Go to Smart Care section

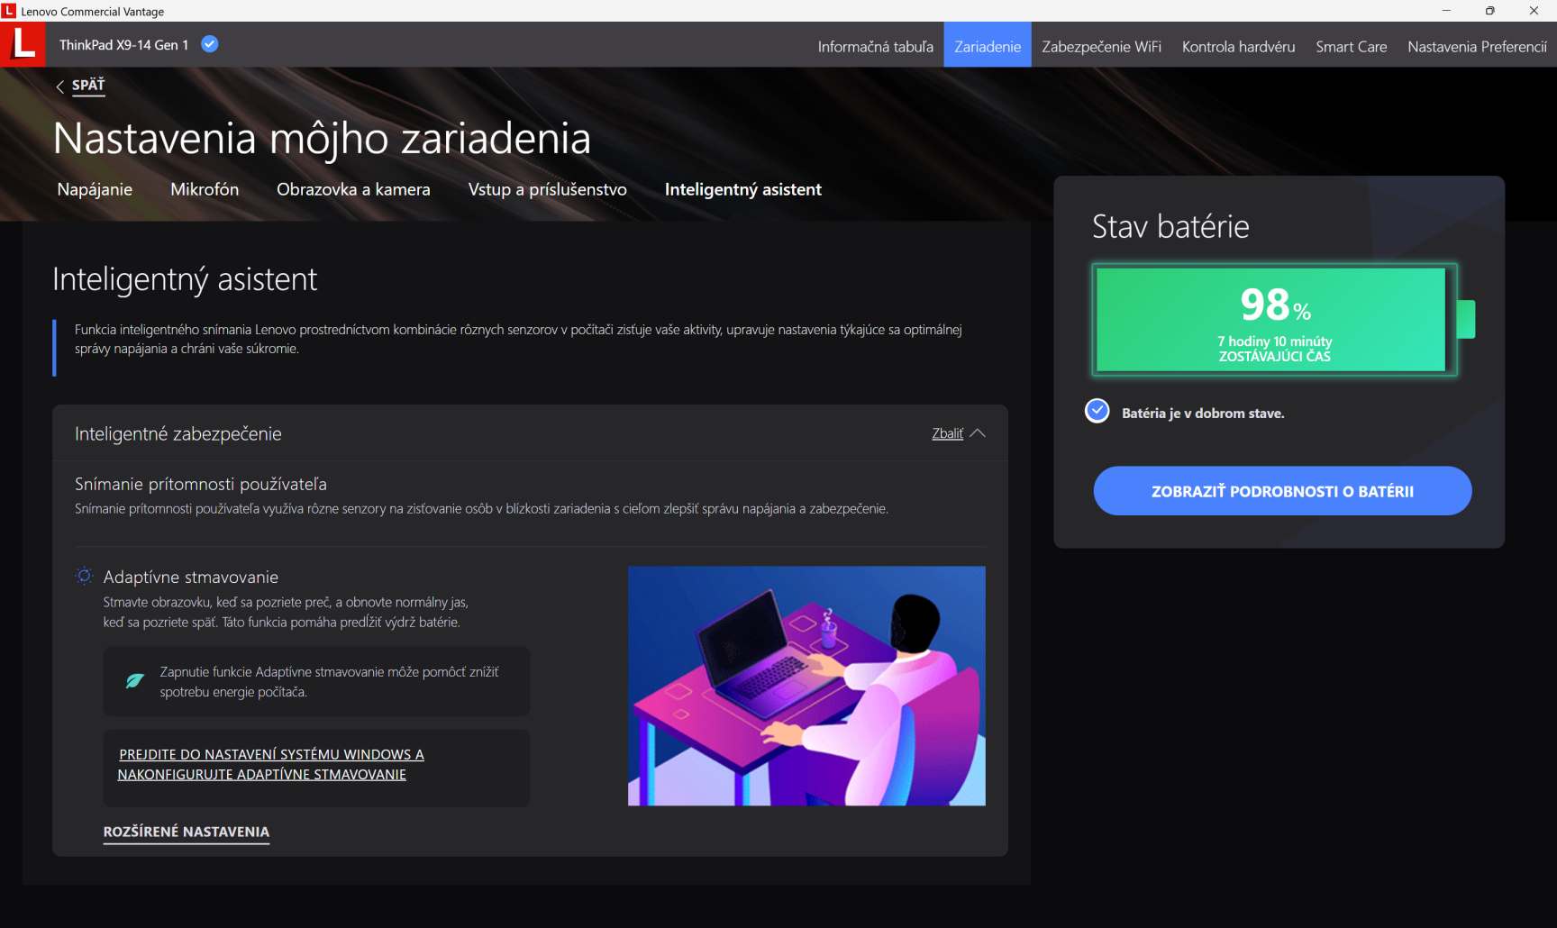click(x=1351, y=46)
